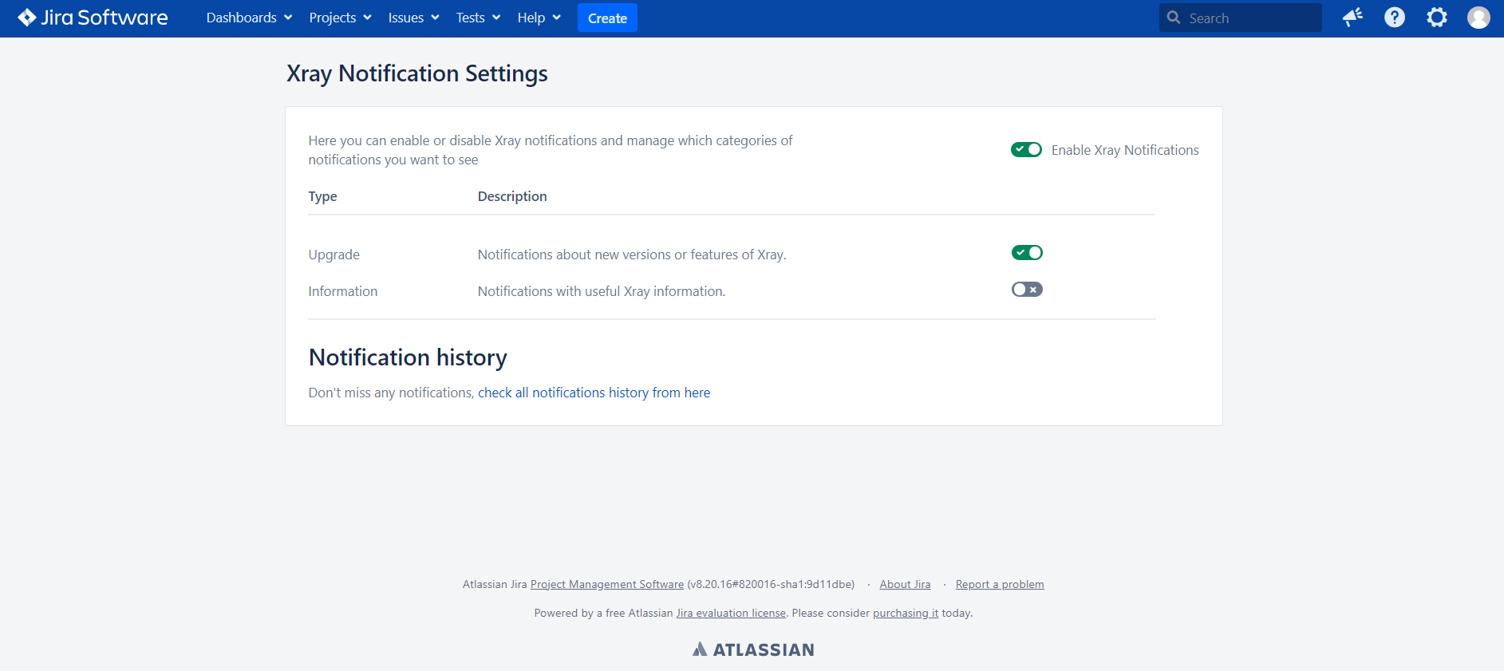Open the user profile avatar
Viewport: 1504px width, 671px height.
(1478, 18)
